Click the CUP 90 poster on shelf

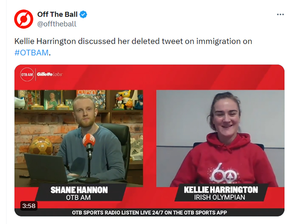click(x=91, y=99)
